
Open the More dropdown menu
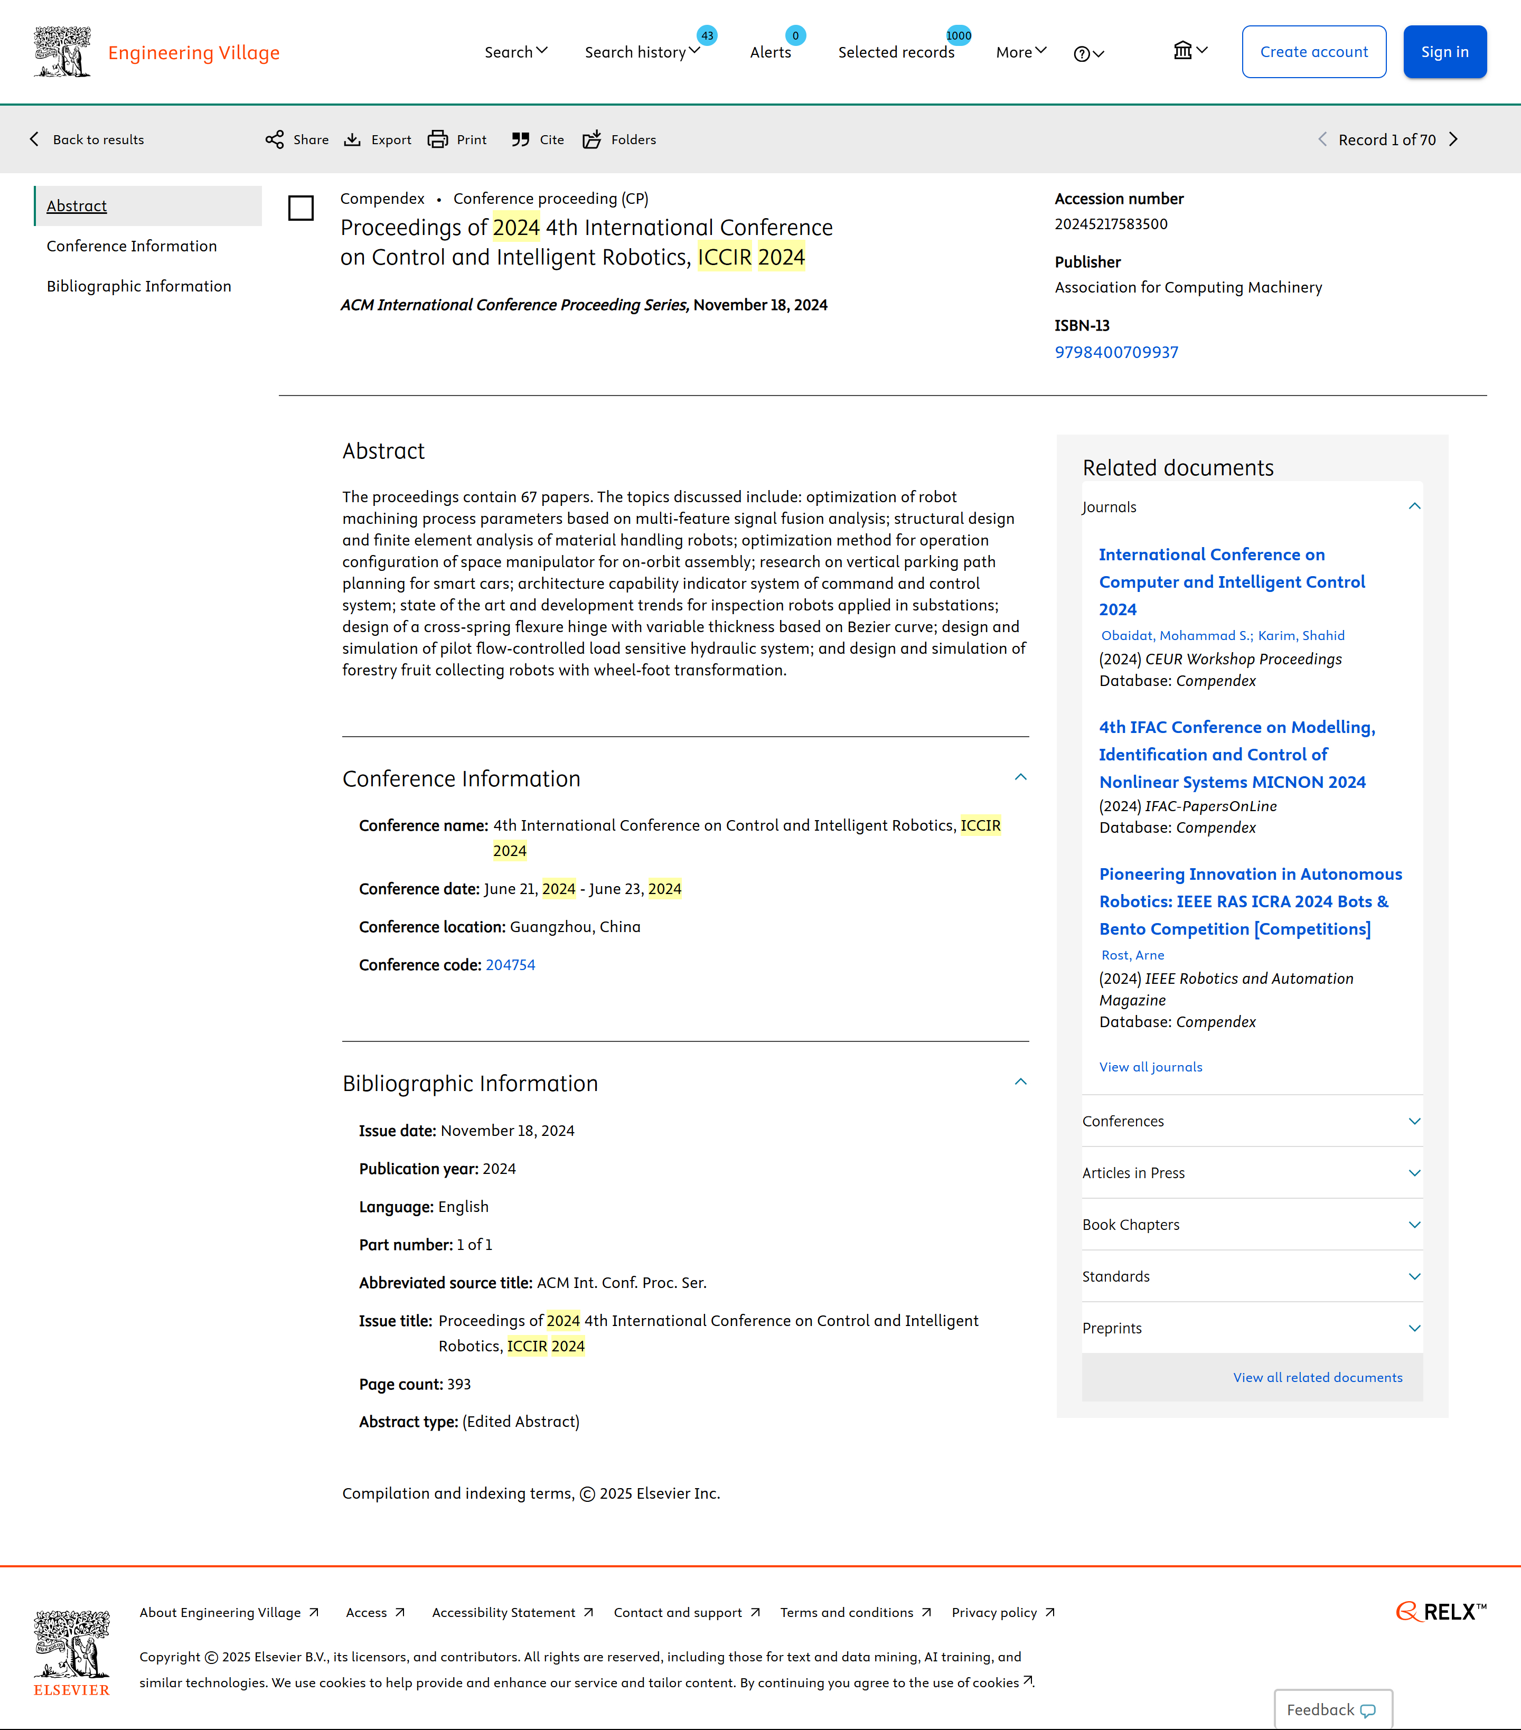tap(1021, 52)
